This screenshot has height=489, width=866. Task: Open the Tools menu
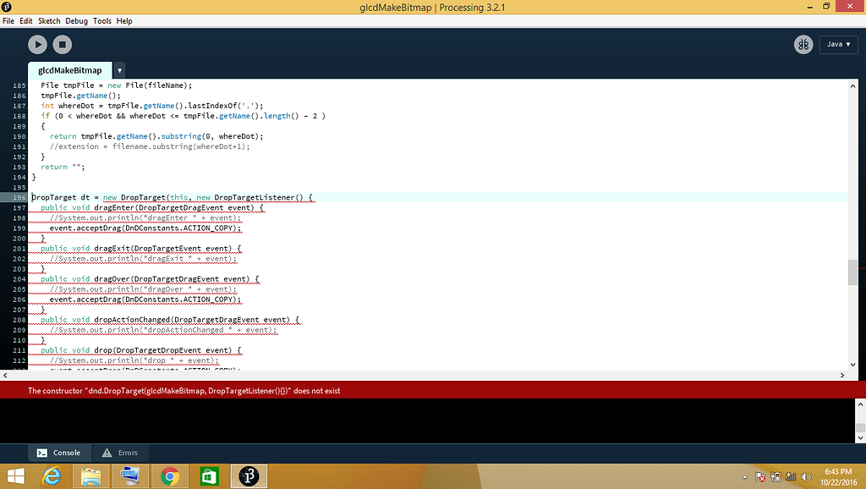pos(102,20)
